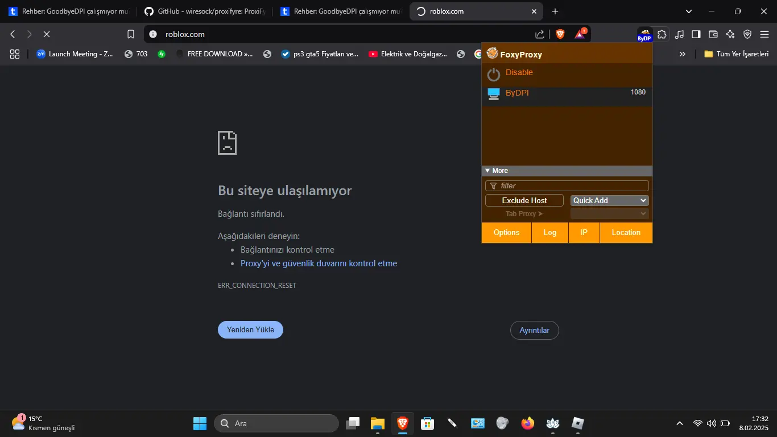Click the Yeniden Yükle reload button
The height and width of the screenshot is (437, 777).
250,330
